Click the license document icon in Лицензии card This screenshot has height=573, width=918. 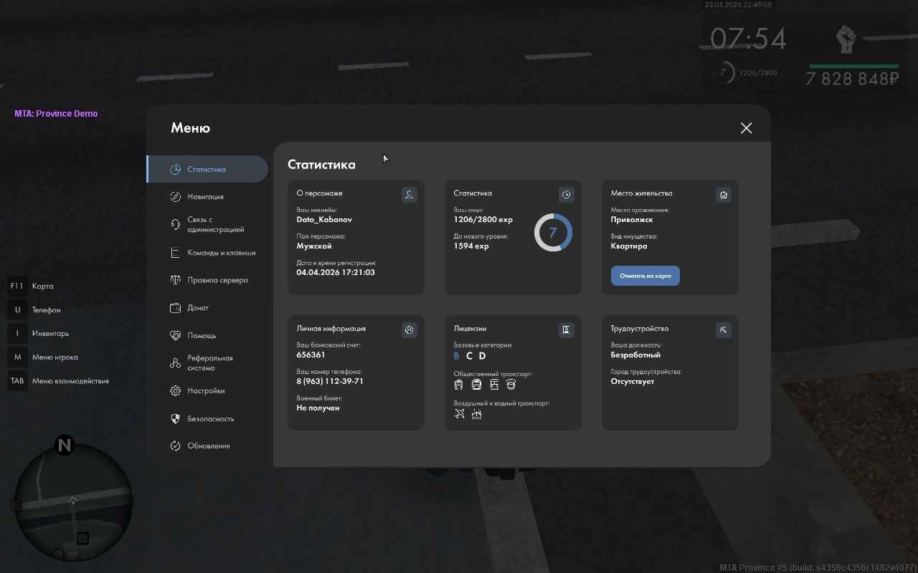566,329
